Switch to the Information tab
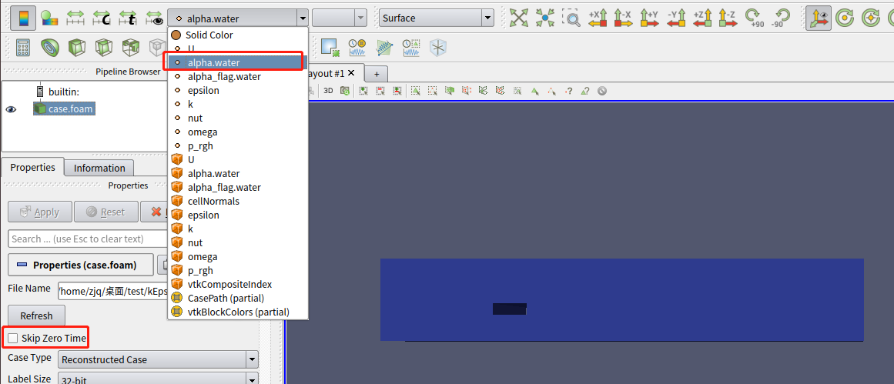Image resolution: width=894 pixels, height=384 pixels. coord(99,168)
